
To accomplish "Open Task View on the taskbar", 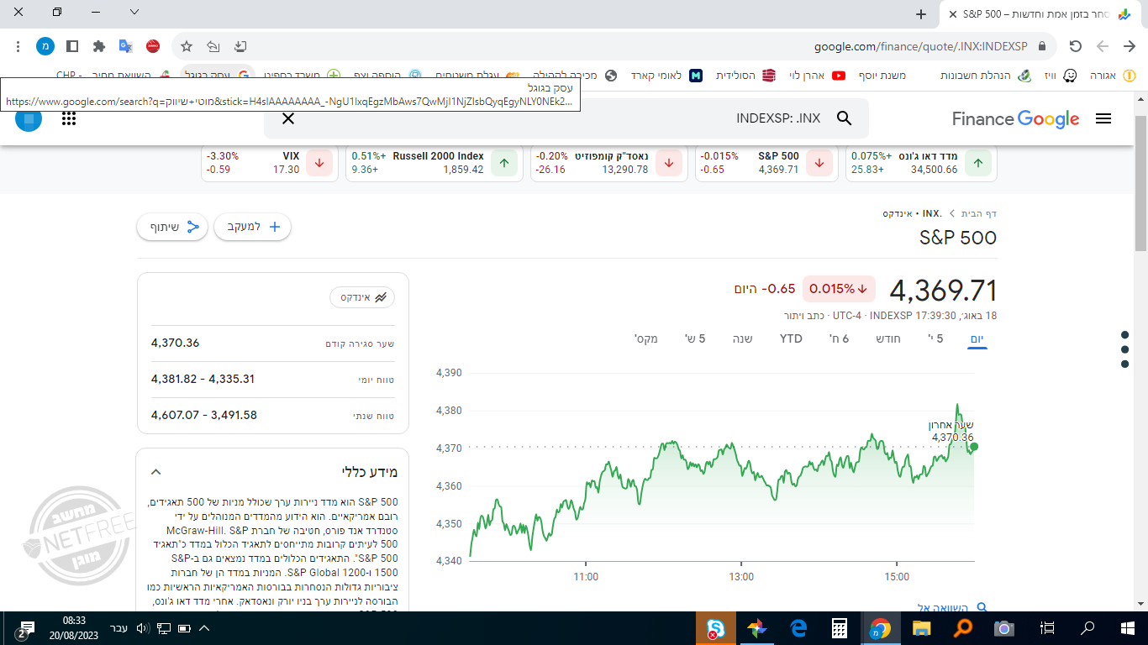I will [x=1047, y=628].
